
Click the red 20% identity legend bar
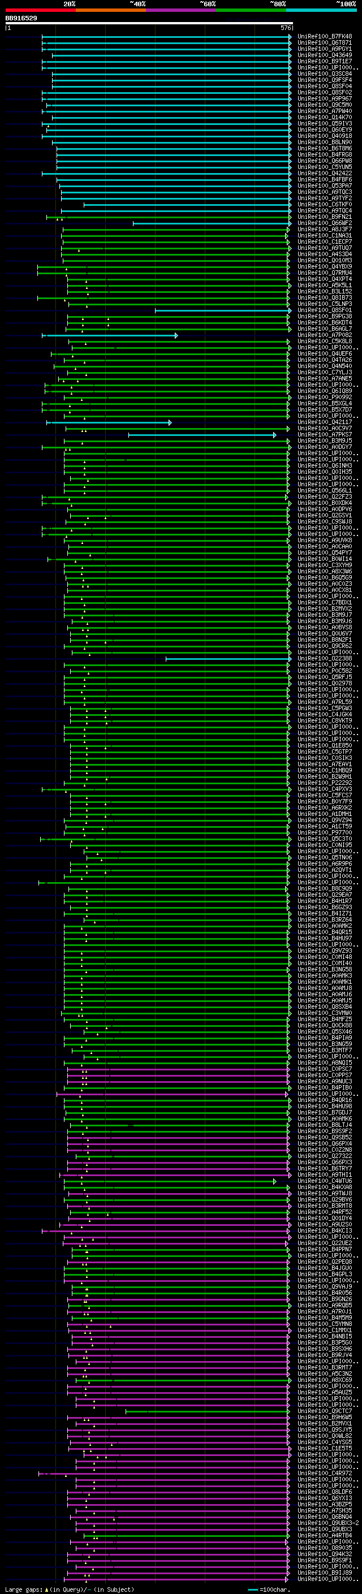[x=41, y=11]
